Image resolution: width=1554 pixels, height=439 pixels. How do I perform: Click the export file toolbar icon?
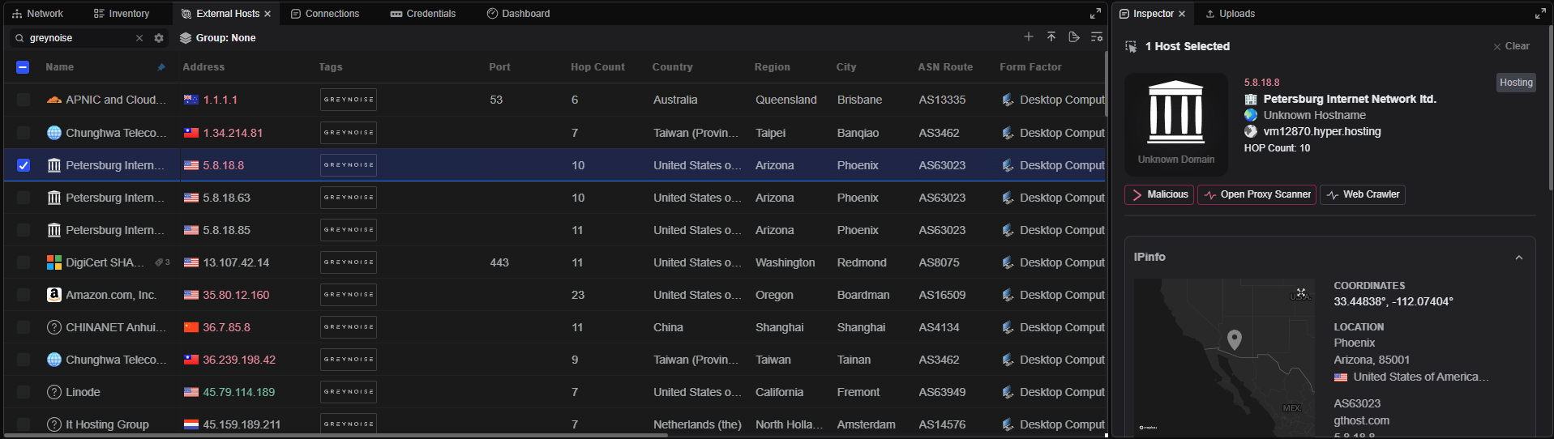point(1074,37)
